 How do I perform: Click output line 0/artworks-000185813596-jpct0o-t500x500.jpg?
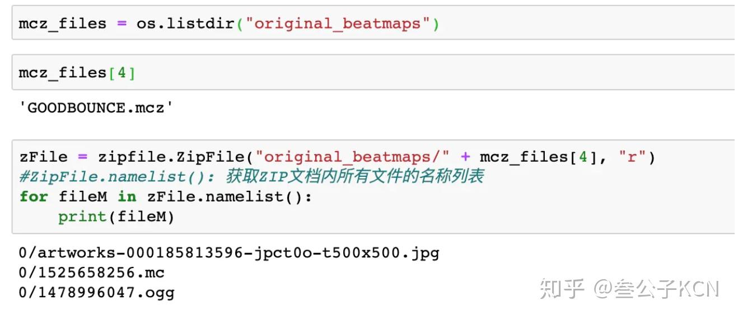tap(229, 253)
